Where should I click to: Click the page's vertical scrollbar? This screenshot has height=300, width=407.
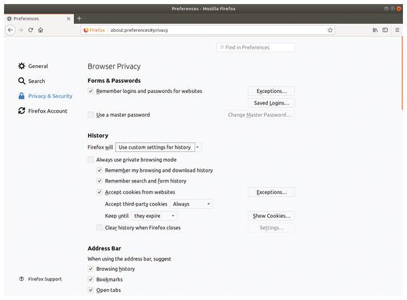pyautogui.click(x=402, y=73)
